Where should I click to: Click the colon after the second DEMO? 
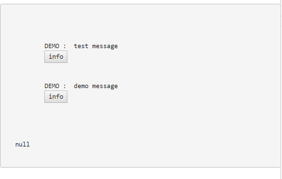[x=65, y=86]
